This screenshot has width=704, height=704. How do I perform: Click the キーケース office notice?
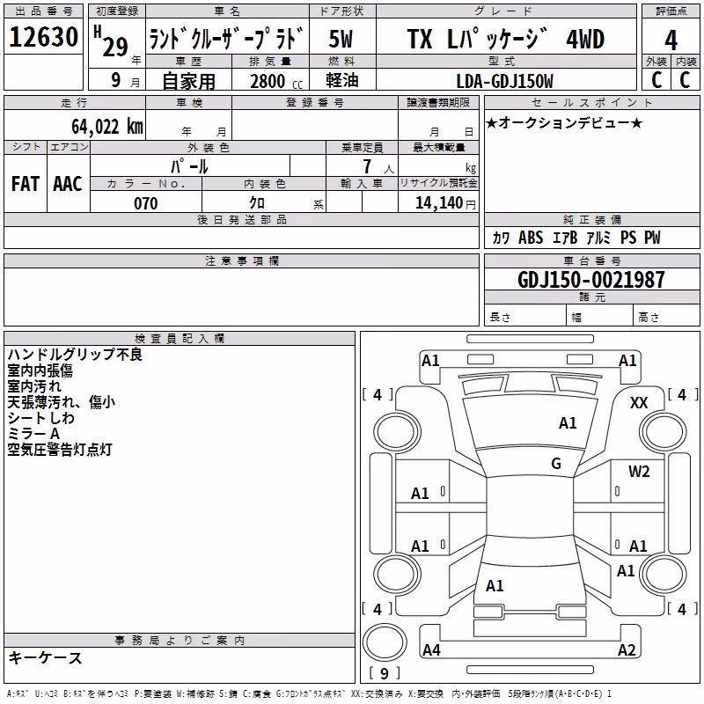click(46, 657)
